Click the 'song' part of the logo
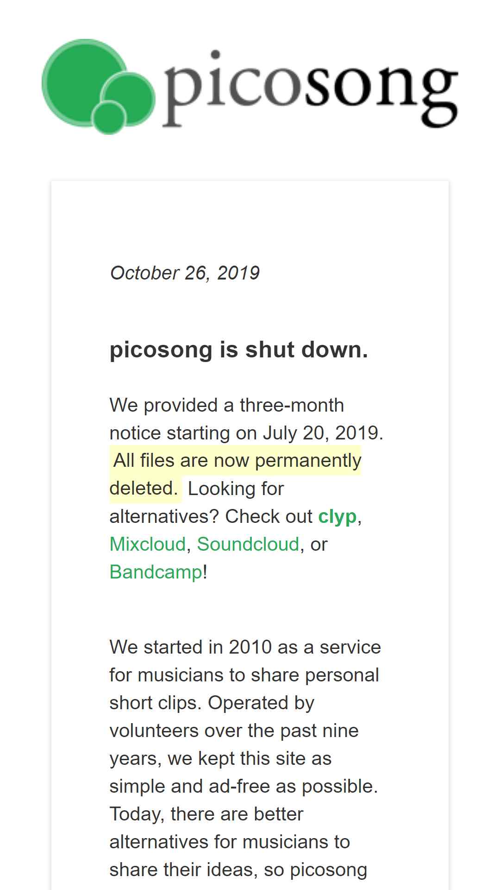The image size is (500, 890). click(381, 95)
